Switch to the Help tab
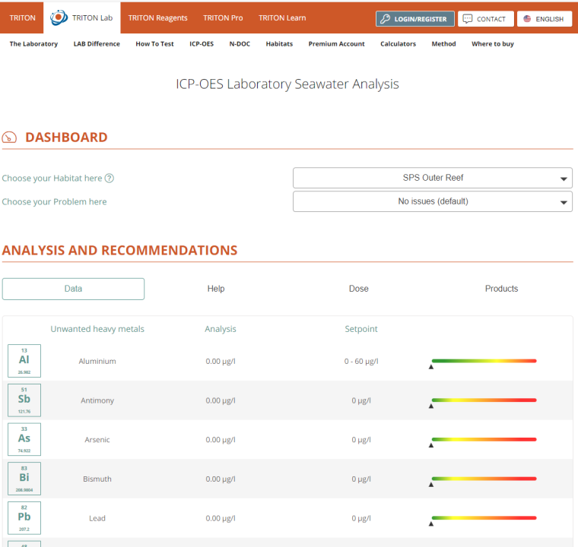This screenshot has height=547, width=578. (x=216, y=289)
